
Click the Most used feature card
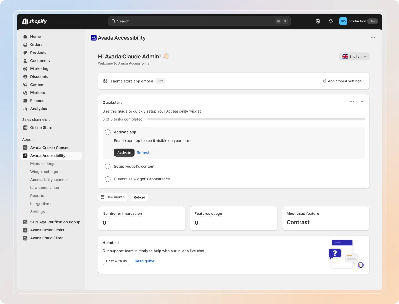[x=326, y=218]
